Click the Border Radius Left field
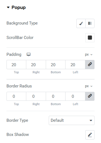 (x=75, y=96)
